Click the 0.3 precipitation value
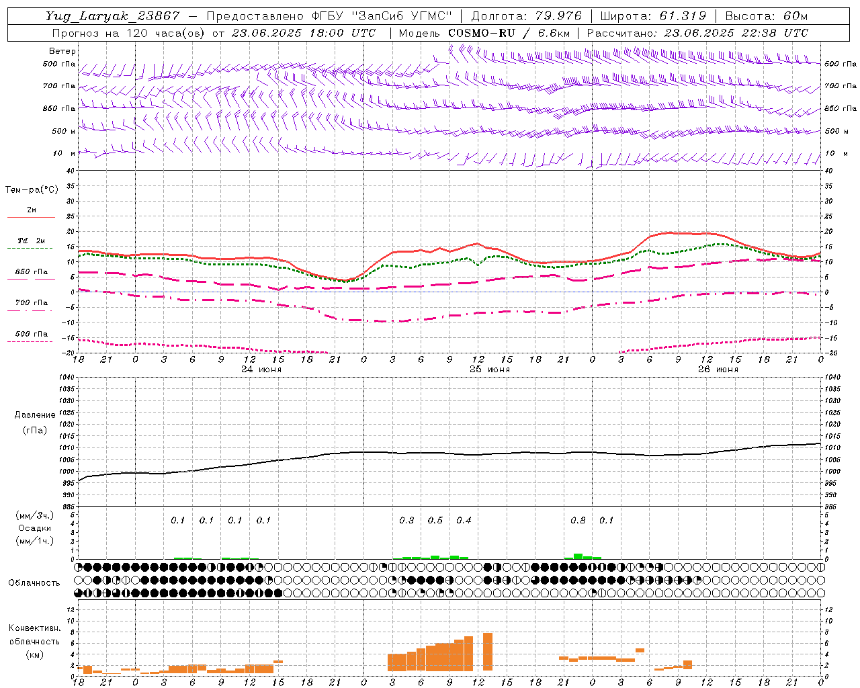860x688 pixels. click(406, 520)
